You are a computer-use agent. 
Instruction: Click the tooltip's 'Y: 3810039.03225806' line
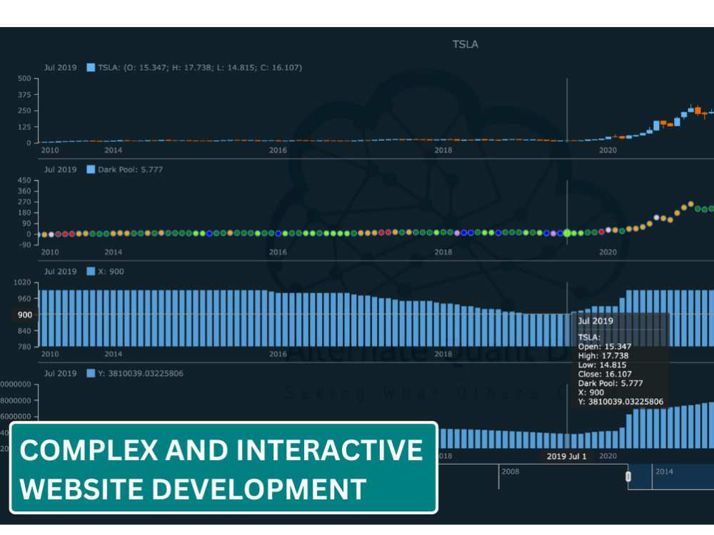pyautogui.click(x=620, y=402)
